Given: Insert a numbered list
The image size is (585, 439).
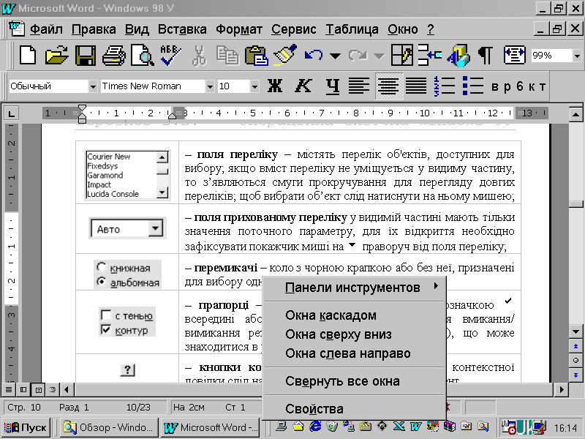Looking at the screenshot, I should [445, 86].
